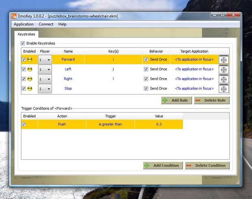Click target crosshair icon for Right rule
Image resolution: width=252 pixels, height=199 pixels.
click(224, 79)
